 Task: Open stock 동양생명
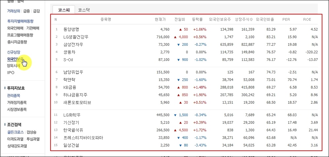[71, 30]
